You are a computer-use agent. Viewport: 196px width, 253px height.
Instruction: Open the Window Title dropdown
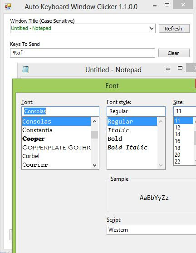(x=152, y=29)
